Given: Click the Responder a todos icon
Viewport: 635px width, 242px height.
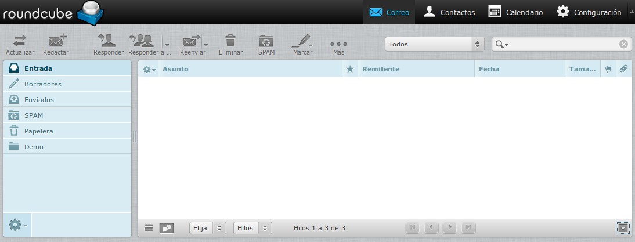Looking at the screenshot, I should click(x=143, y=41).
